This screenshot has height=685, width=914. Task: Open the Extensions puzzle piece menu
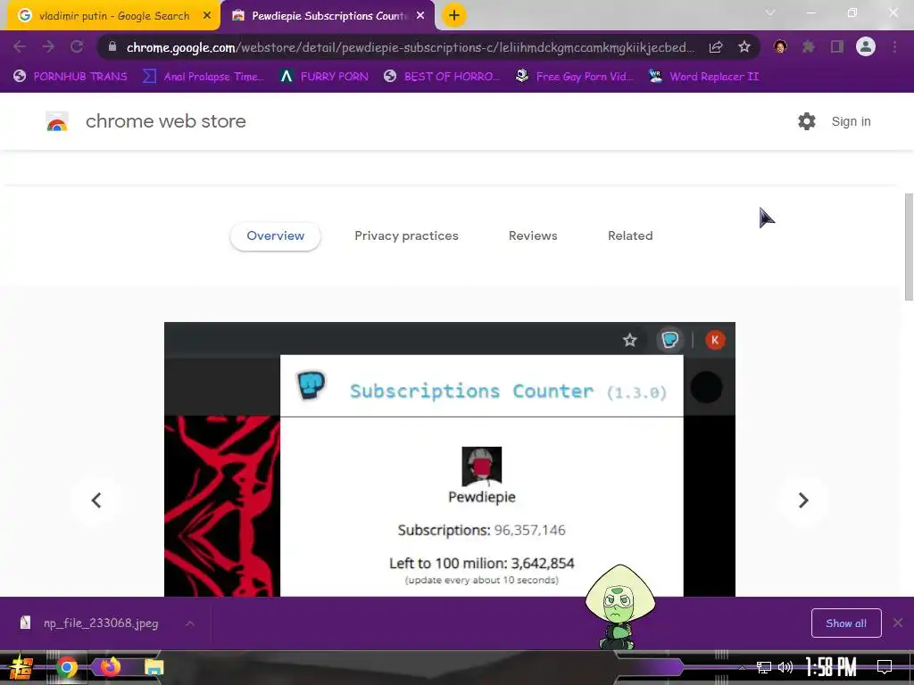click(x=809, y=46)
